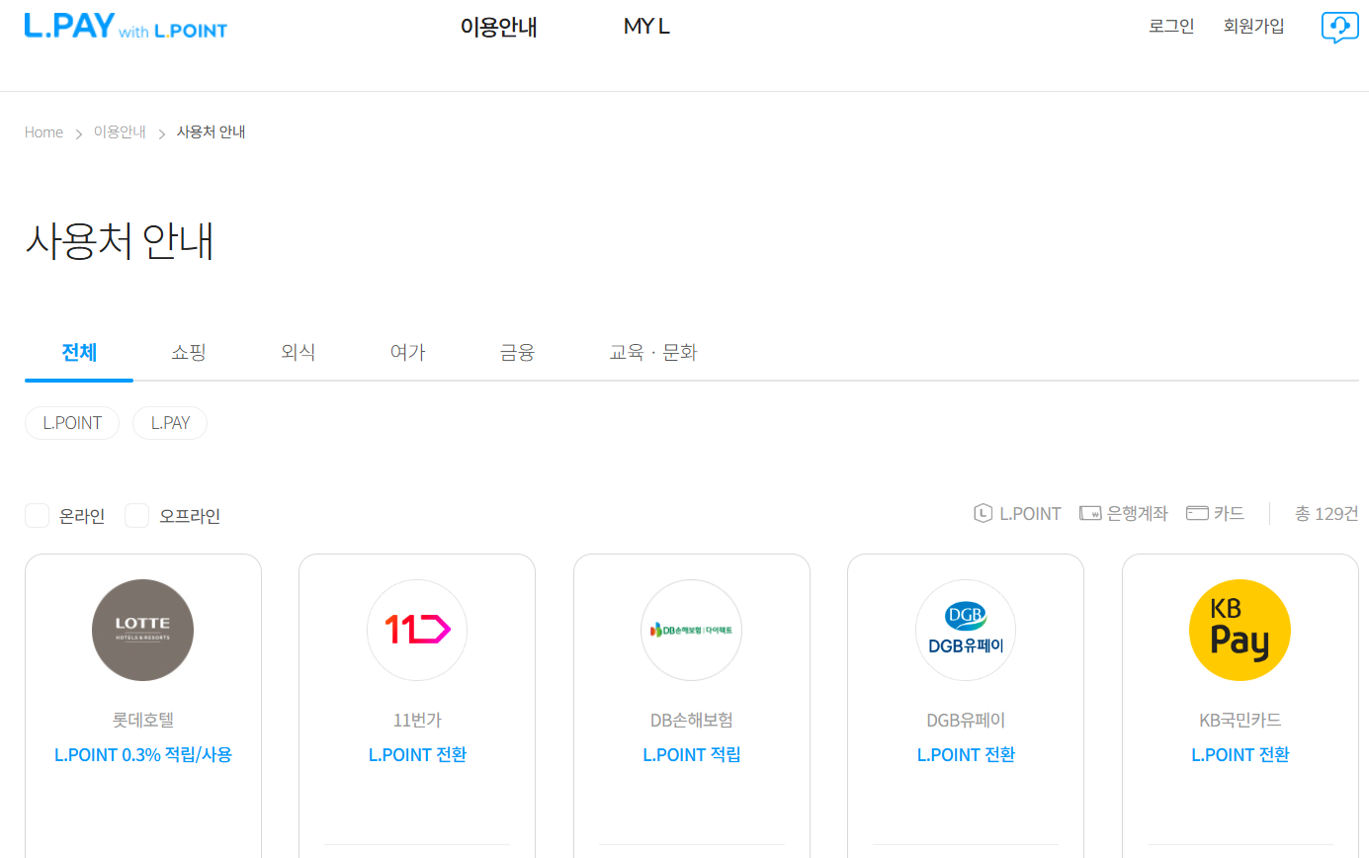Enable the 오프라인 checkbox
Image resolution: width=1369 pixels, height=858 pixels.
(x=136, y=515)
